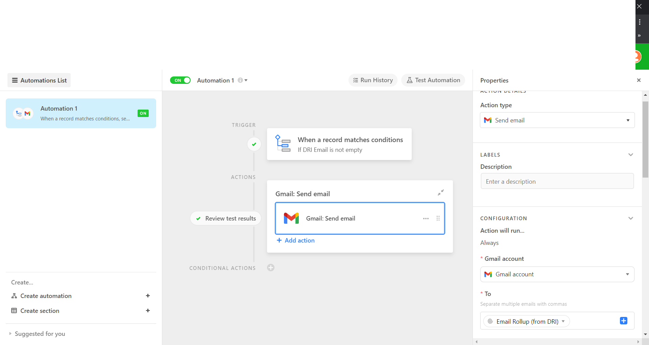649x345 pixels.
Task: Click the plus next to Create automation
Action: click(x=148, y=296)
